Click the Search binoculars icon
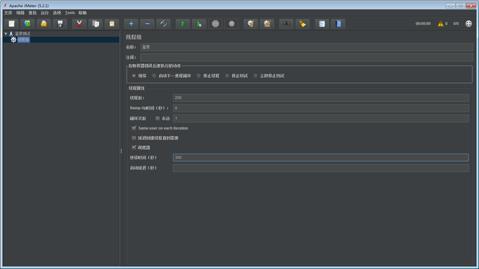The width and height of the screenshot is (479, 269). [x=286, y=24]
